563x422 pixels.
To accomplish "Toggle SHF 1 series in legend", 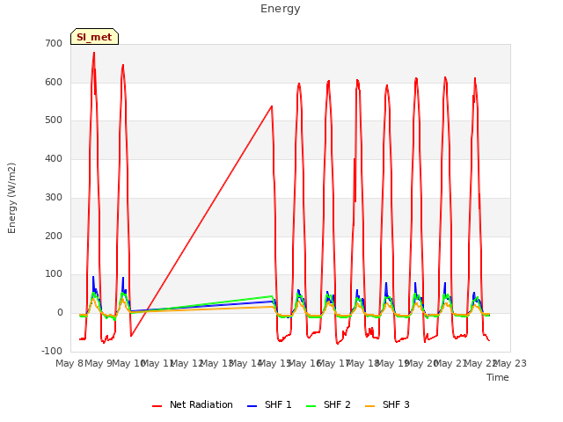I will click(270, 404).
